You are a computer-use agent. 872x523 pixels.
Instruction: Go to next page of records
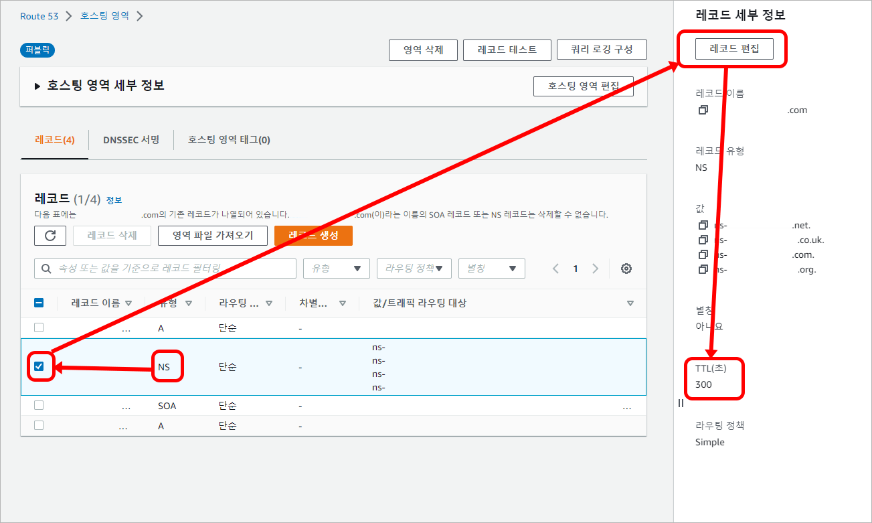pyautogui.click(x=595, y=269)
